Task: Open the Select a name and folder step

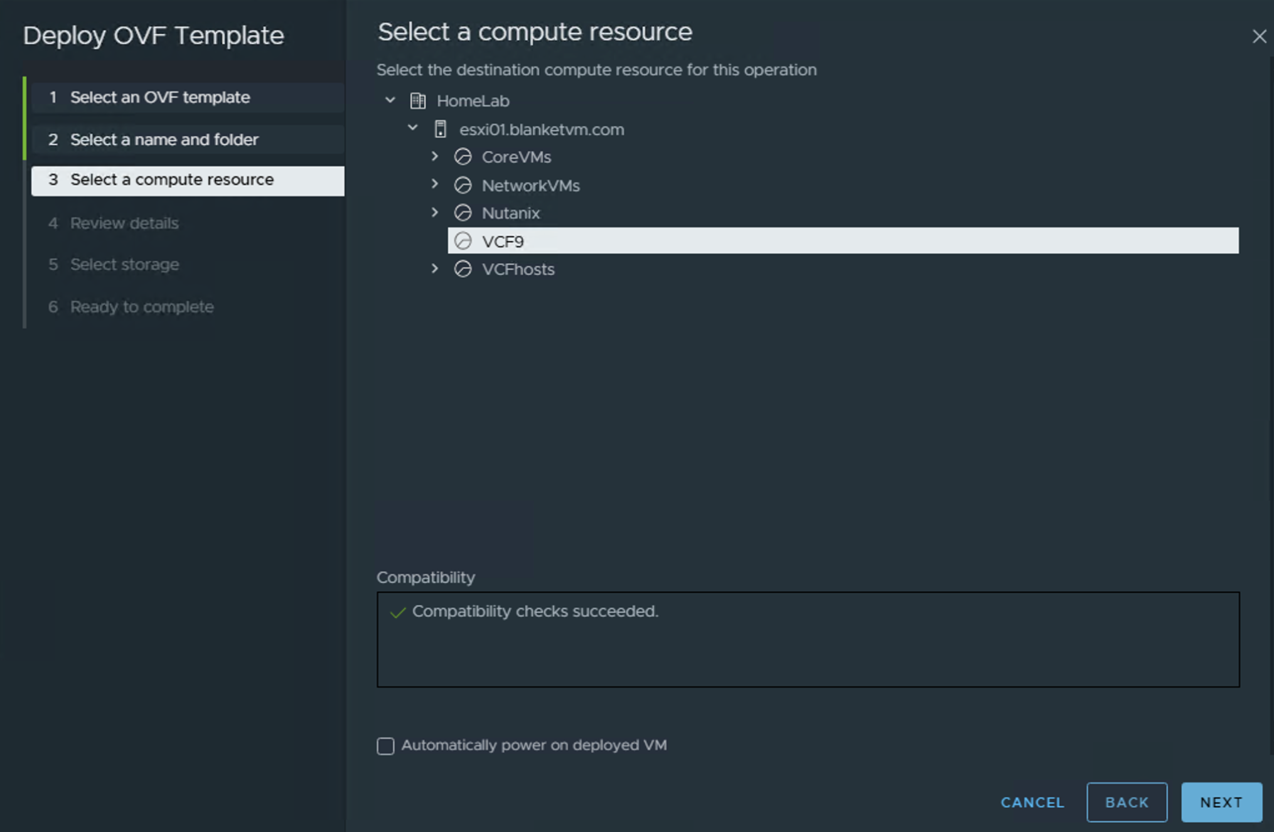Action: tap(164, 139)
